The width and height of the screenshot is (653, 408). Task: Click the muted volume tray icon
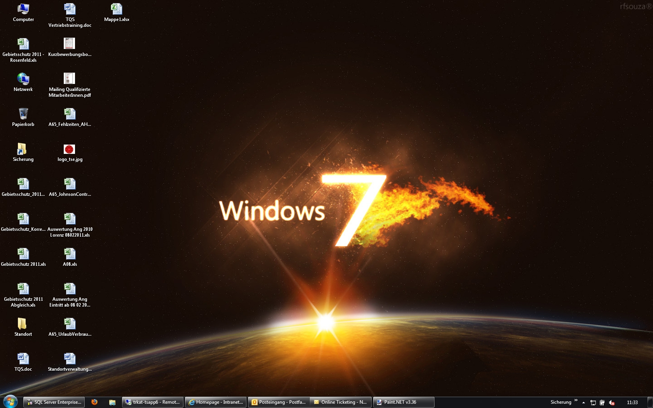[612, 403]
